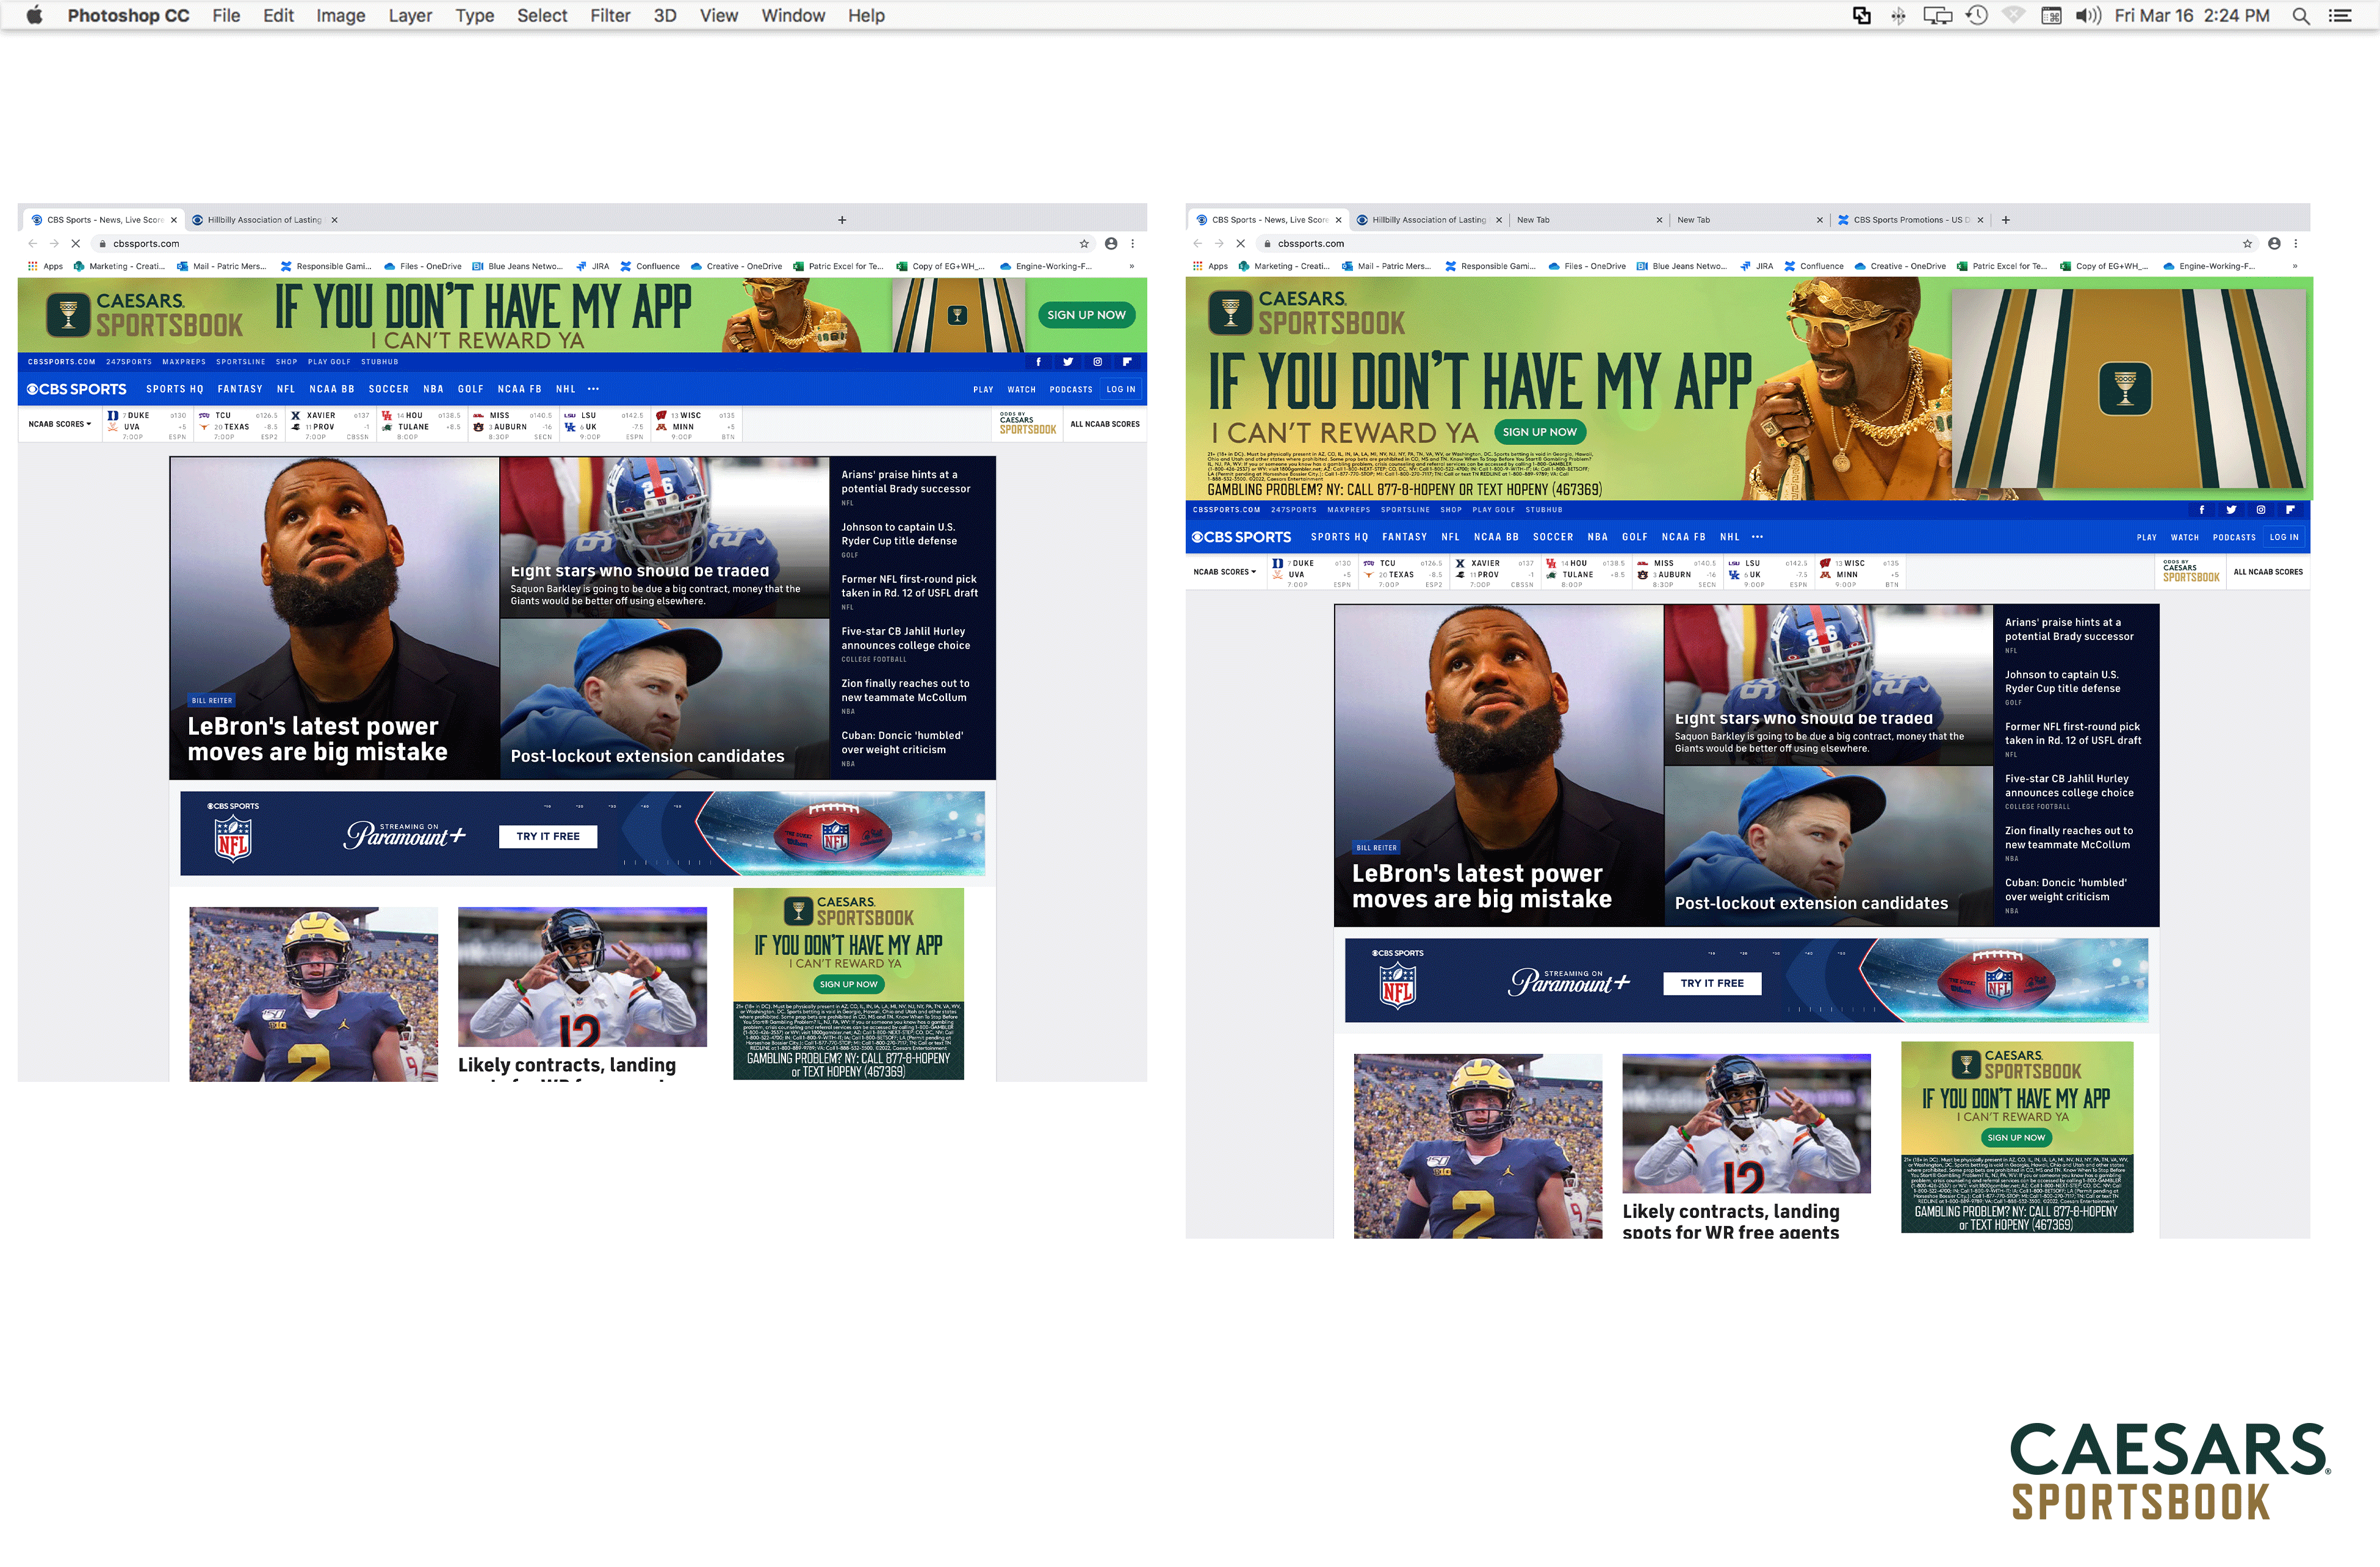
Task: Click stop-loading X button in right browser
Action: [1240, 243]
